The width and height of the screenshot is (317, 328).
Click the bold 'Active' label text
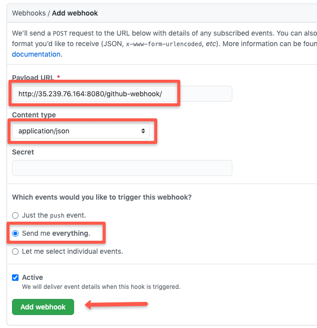[x=33, y=277]
